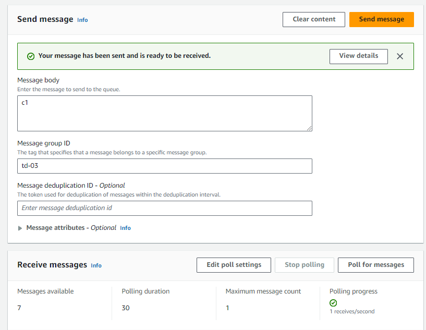Image resolution: width=426 pixels, height=330 pixels.
Task: Click the Maximum message count value 1
Action: click(x=227, y=308)
